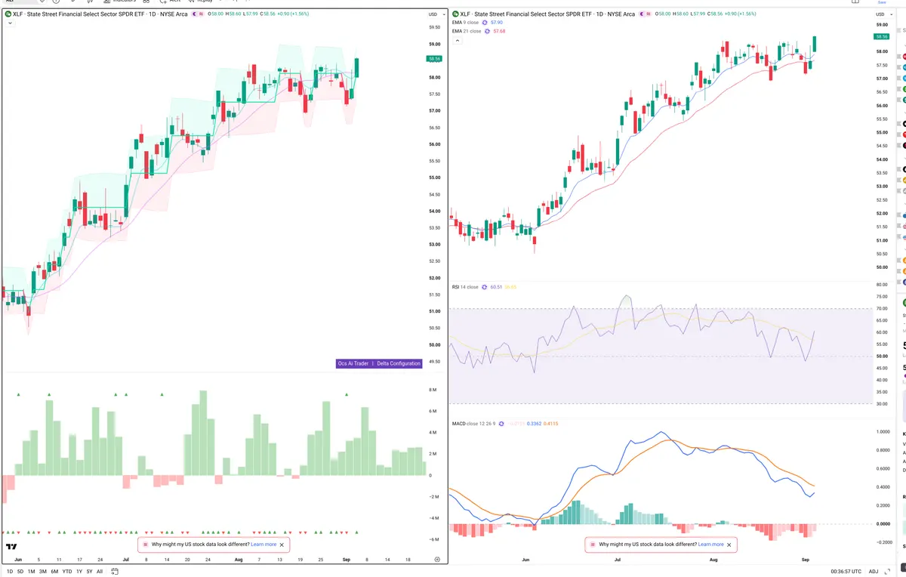Open left chart axis settings gear
906x577 pixels.
click(437, 559)
